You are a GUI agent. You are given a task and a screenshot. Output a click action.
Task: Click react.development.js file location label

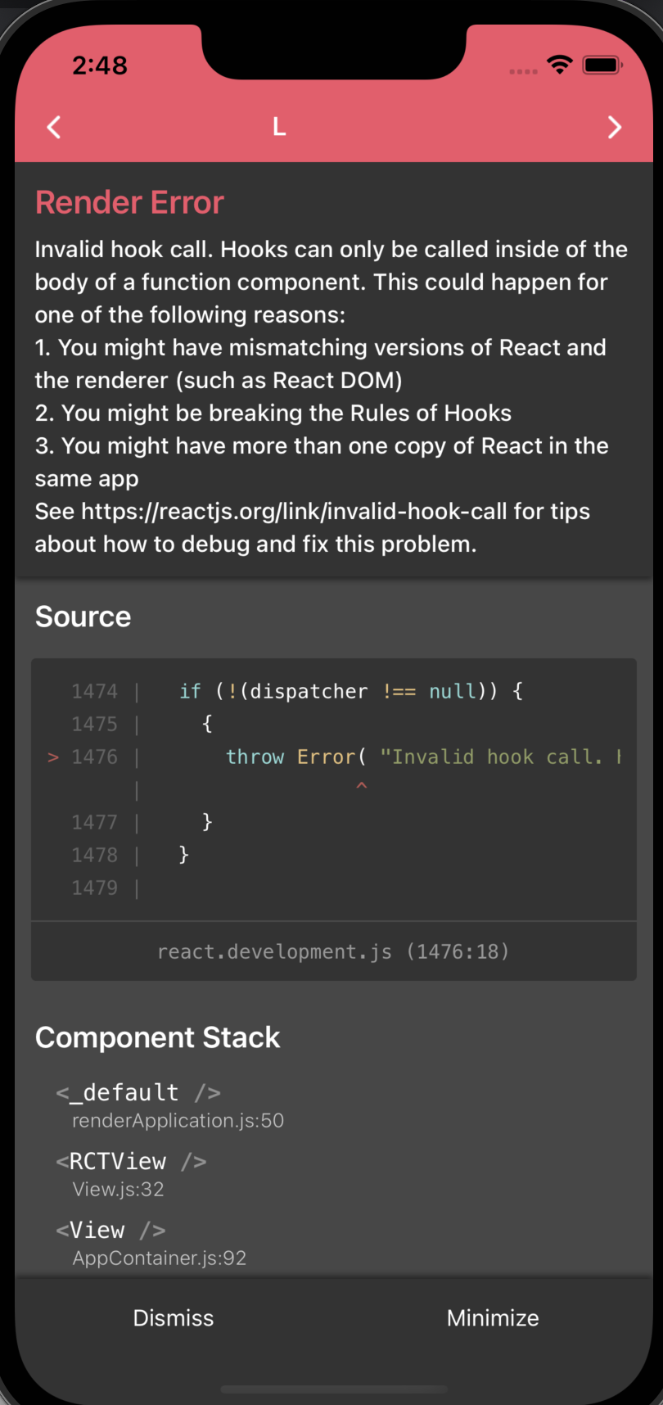pyautogui.click(x=332, y=951)
